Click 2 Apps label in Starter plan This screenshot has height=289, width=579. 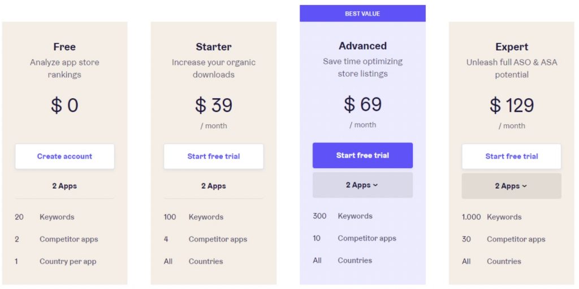coord(214,186)
